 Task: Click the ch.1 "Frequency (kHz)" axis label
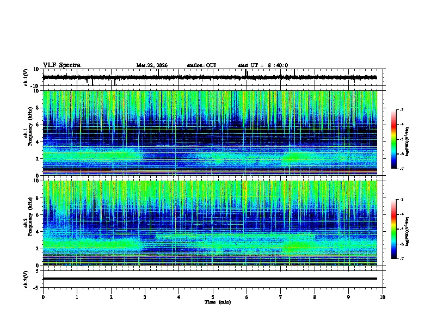[x=30, y=126]
